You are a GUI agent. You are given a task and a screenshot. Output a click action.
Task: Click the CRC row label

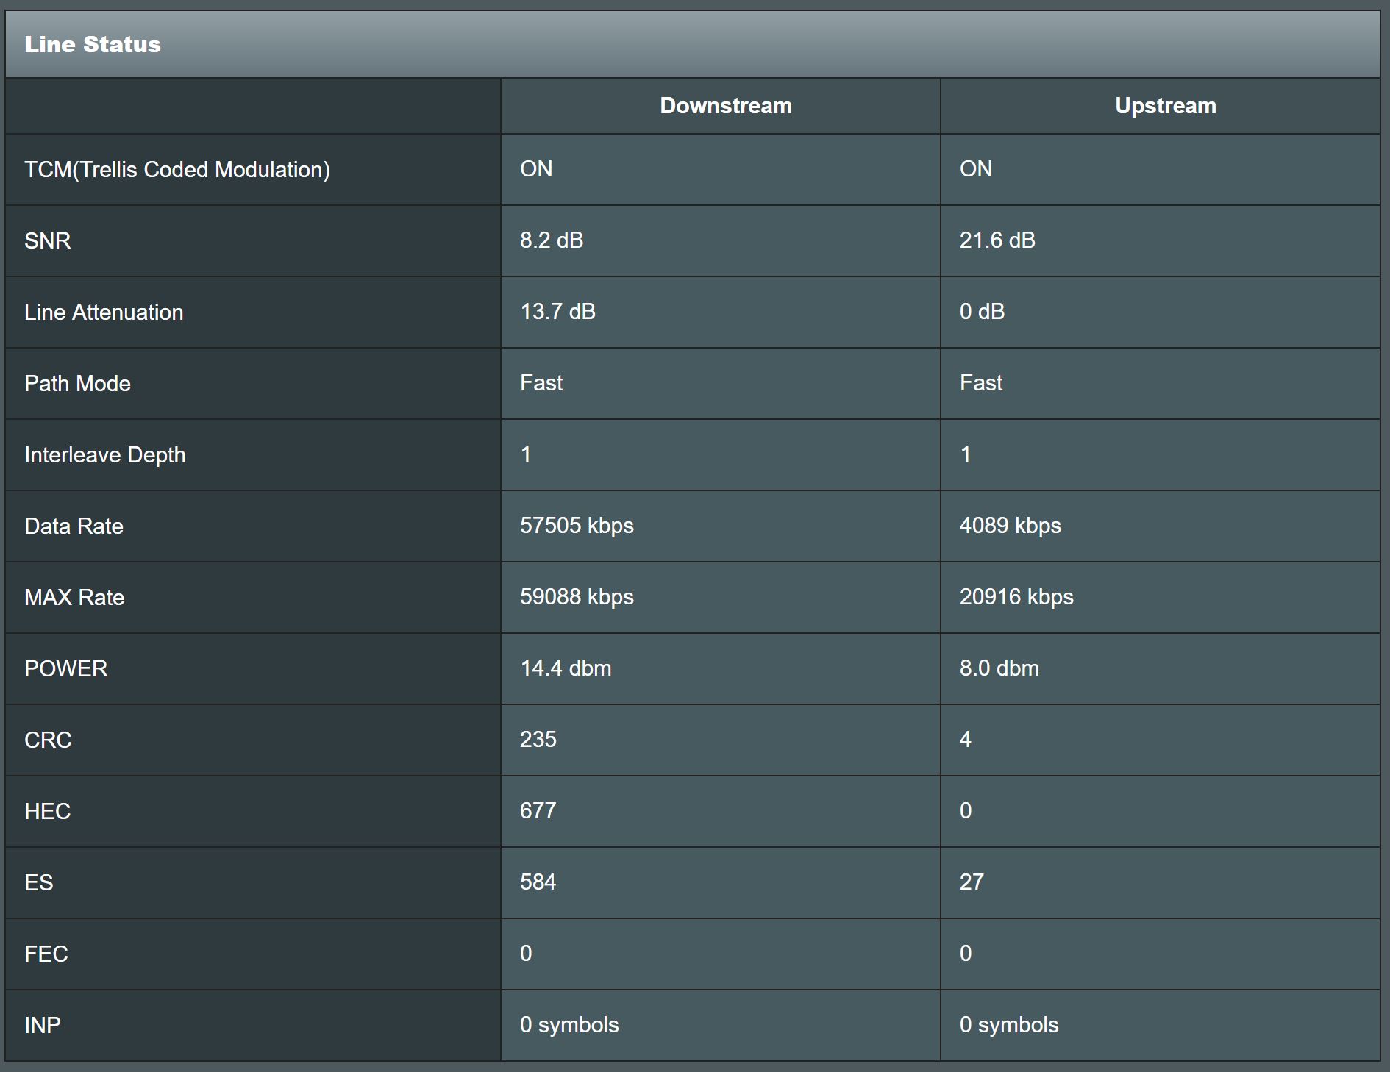pyautogui.click(x=48, y=740)
